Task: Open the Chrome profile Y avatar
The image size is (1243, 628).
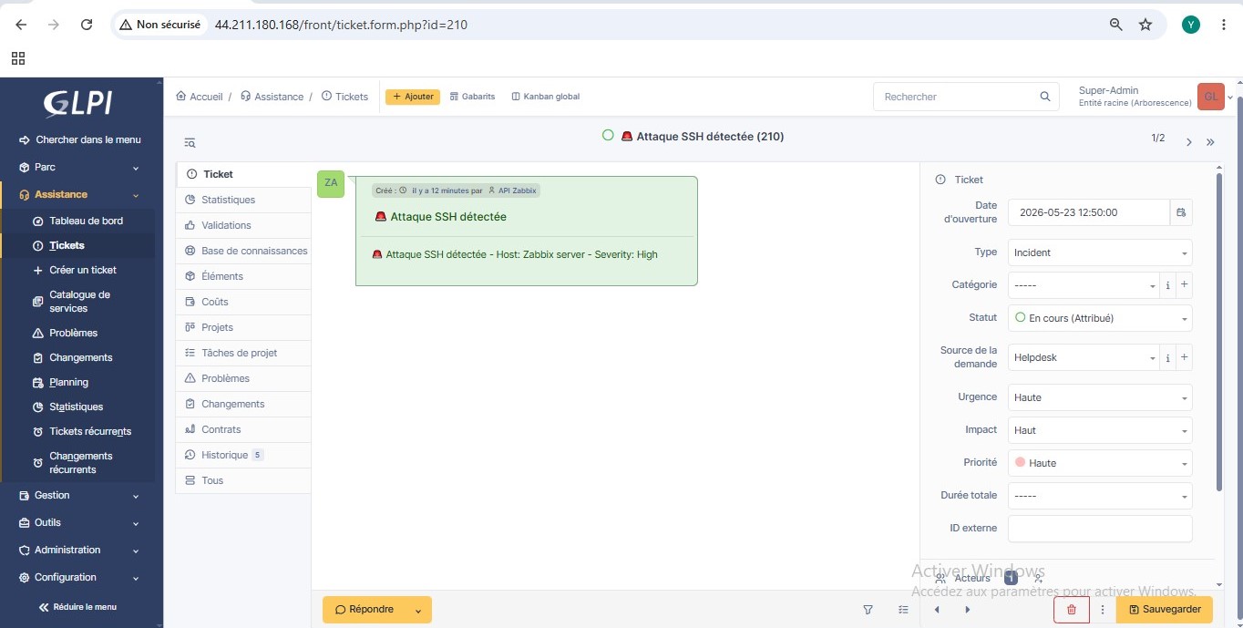Action: (1191, 25)
